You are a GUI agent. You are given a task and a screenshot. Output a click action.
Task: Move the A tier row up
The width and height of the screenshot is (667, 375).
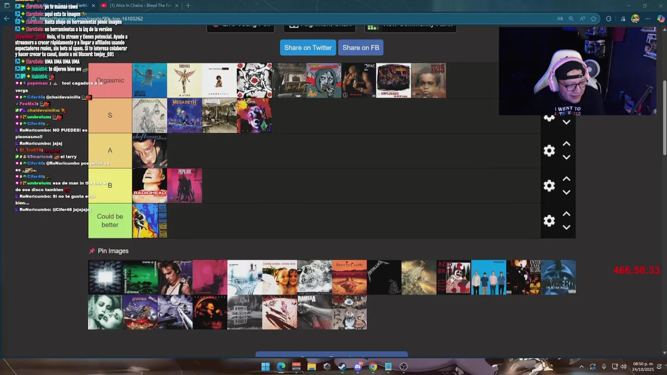click(566, 144)
